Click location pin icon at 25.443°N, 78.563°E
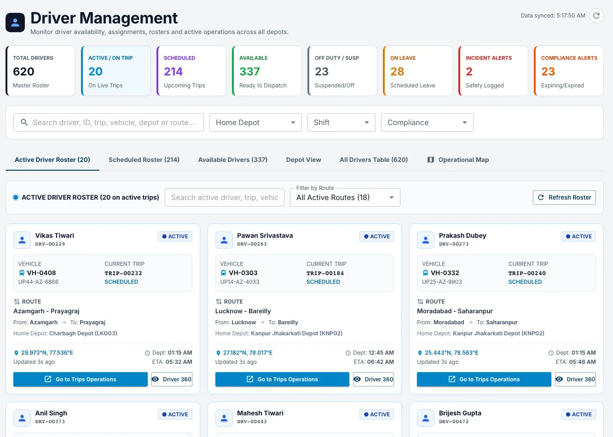Screen dimensions: 613x437 tap(420, 353)
